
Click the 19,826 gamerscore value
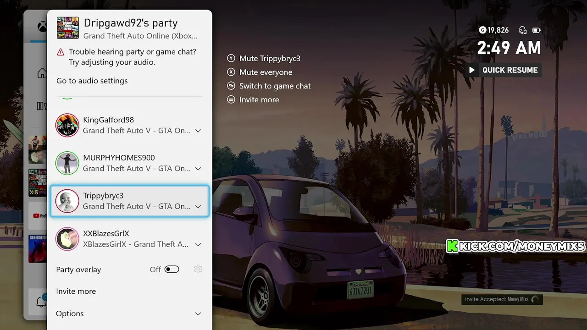coord(498,30)
